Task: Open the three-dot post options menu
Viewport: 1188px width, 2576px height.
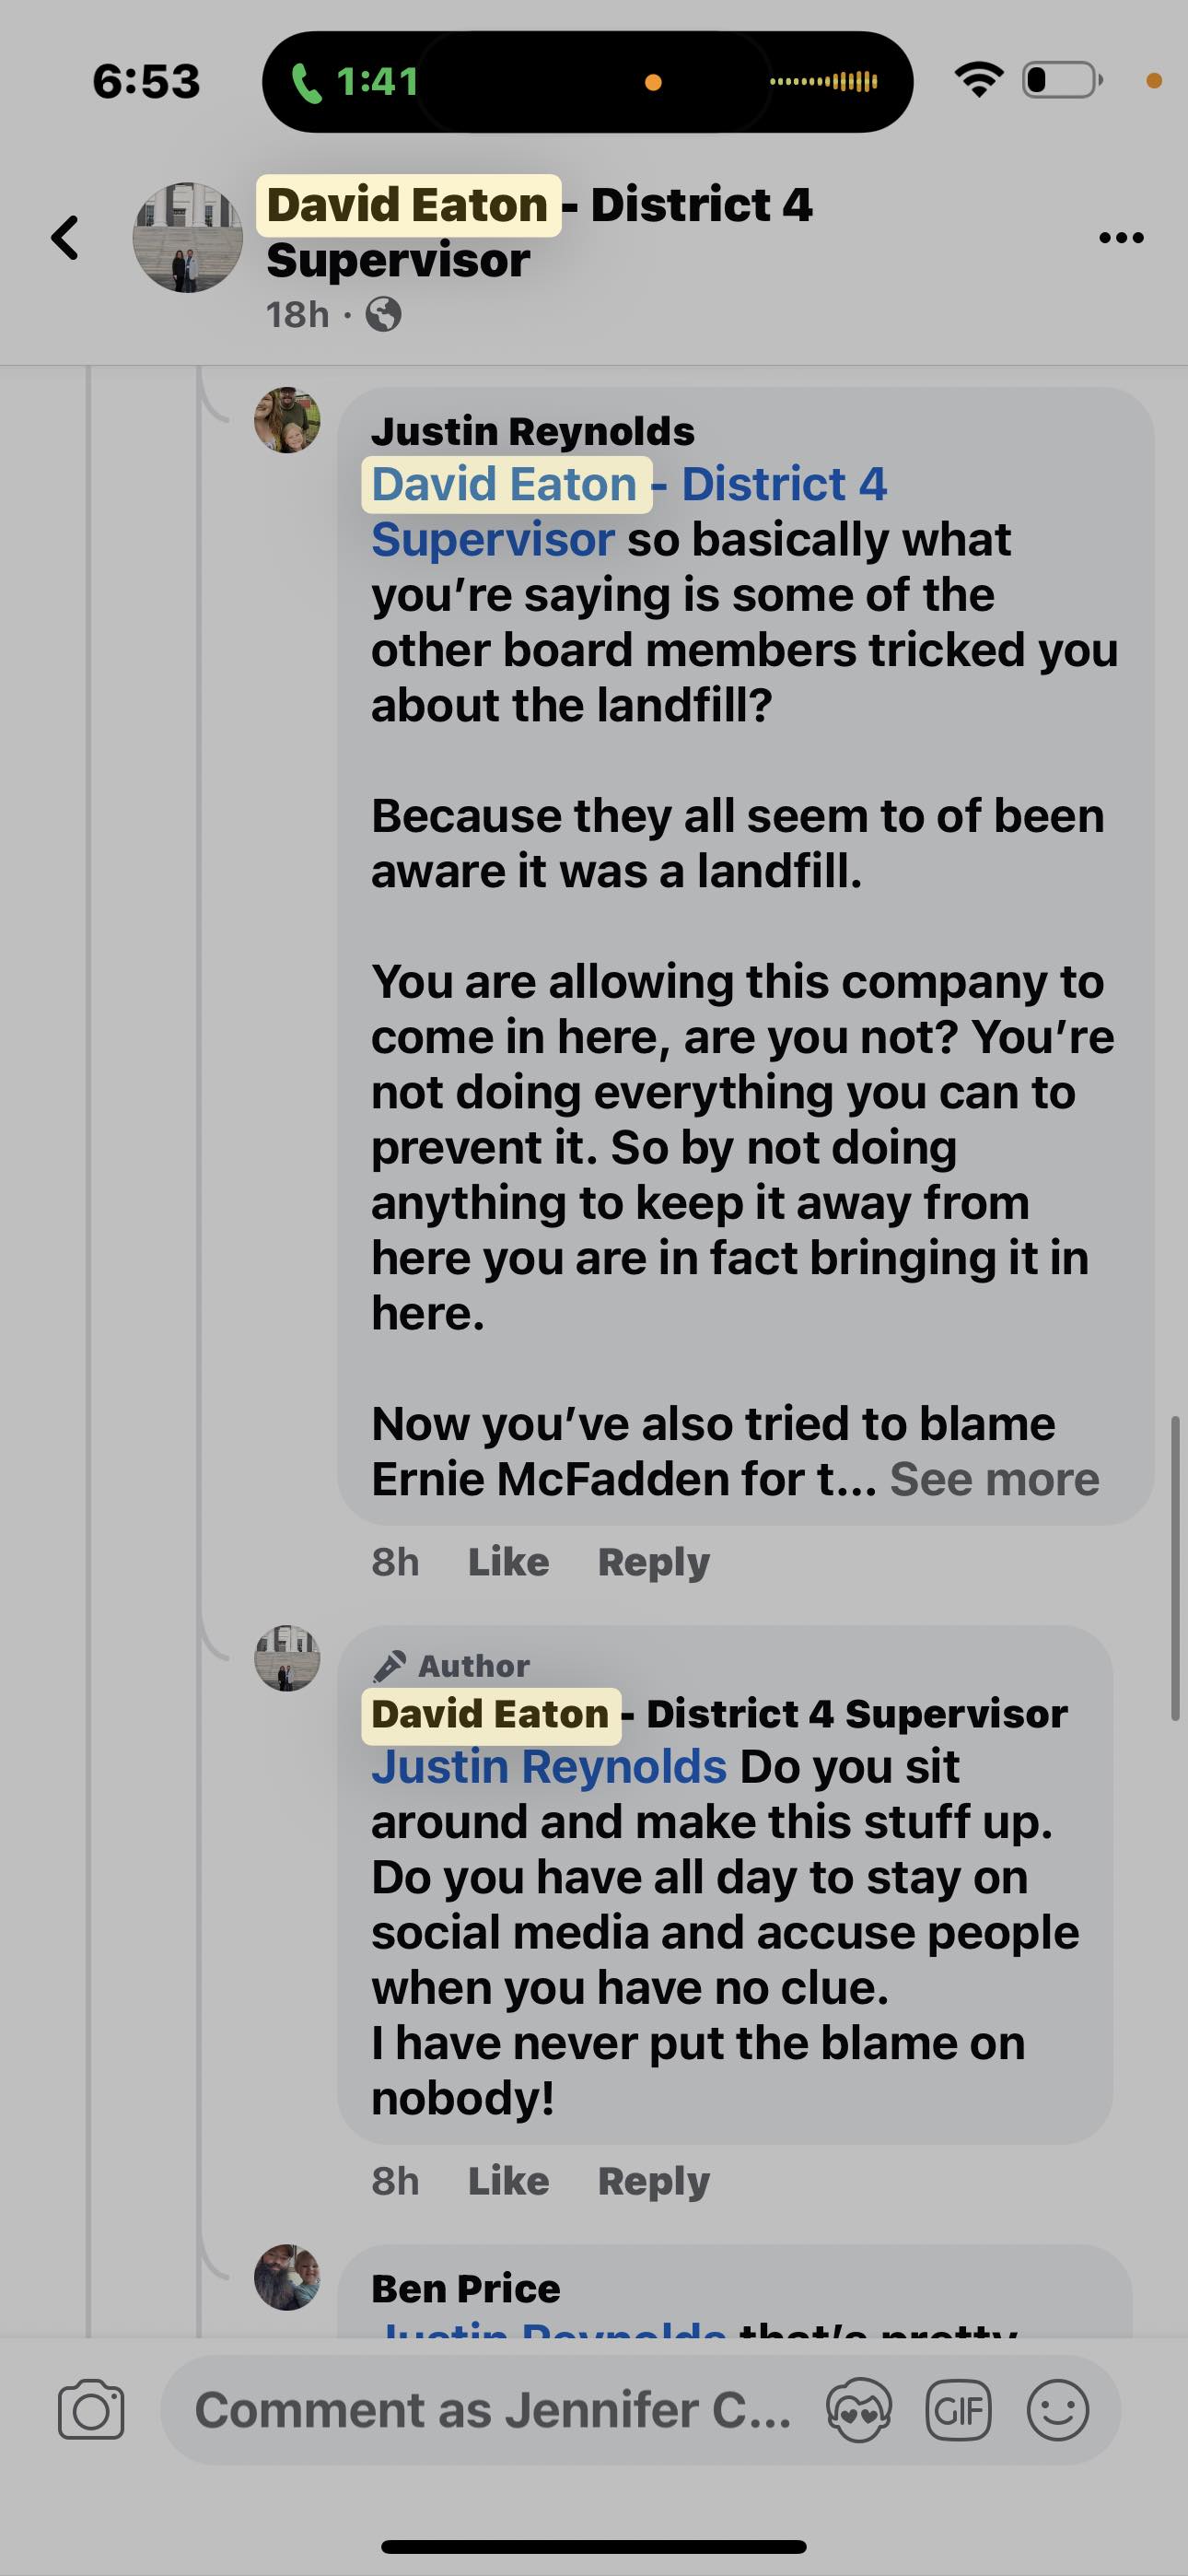Action: 1121,238
